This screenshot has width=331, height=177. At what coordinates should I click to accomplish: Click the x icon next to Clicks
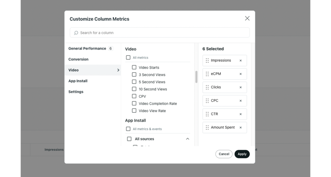pyautogui.click(x=241, y=87)
